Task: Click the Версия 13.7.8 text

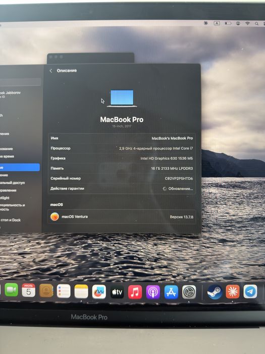Action: 181,217
